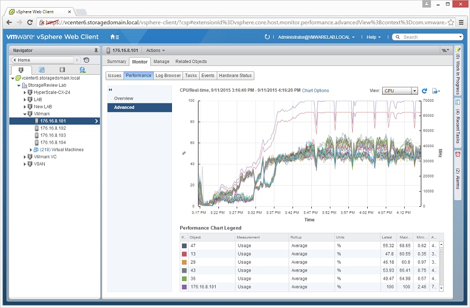Open the panel options menu icon
The height and width of the screenshot is (308, 470).
(x=445, y=50)
